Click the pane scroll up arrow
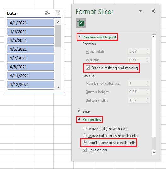Image resolution: width=166 pixels, height=169 pixels. click(154, 37)
